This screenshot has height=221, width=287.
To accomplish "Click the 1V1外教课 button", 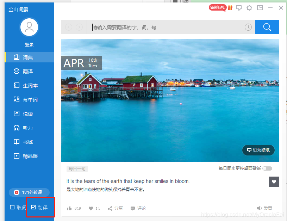I will [x=29, y=192].
